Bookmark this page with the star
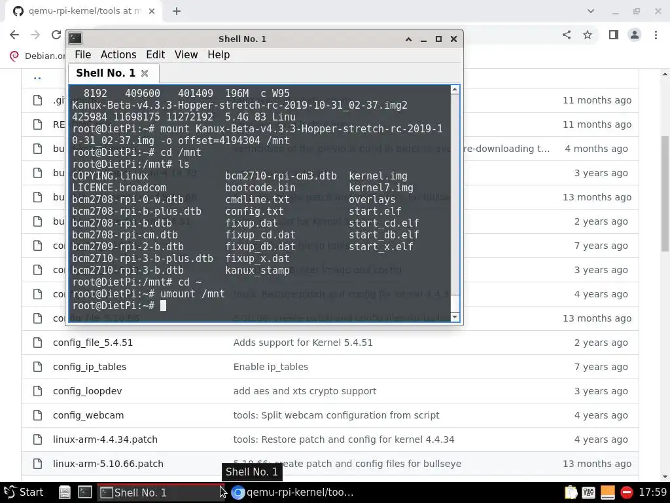This screenshot has height=503, width=670. point(588,35)
